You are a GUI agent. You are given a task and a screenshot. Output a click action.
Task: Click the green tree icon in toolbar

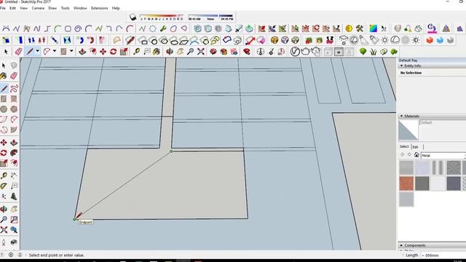[x=363, y=52]
